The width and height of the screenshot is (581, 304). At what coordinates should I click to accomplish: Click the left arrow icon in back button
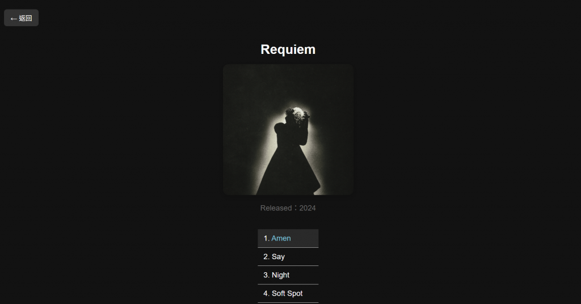(14, 19)
